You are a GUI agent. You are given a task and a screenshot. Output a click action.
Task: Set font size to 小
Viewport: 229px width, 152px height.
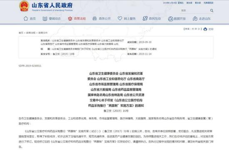pos(199,29)
